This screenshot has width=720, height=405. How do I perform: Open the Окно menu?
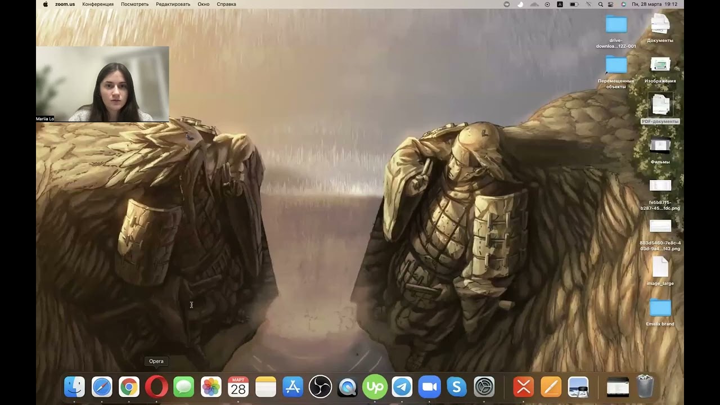pos(204,4)
